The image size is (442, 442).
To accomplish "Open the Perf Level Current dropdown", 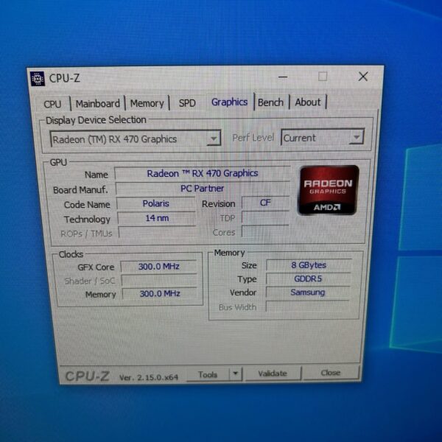I will (x=323, y=138).
